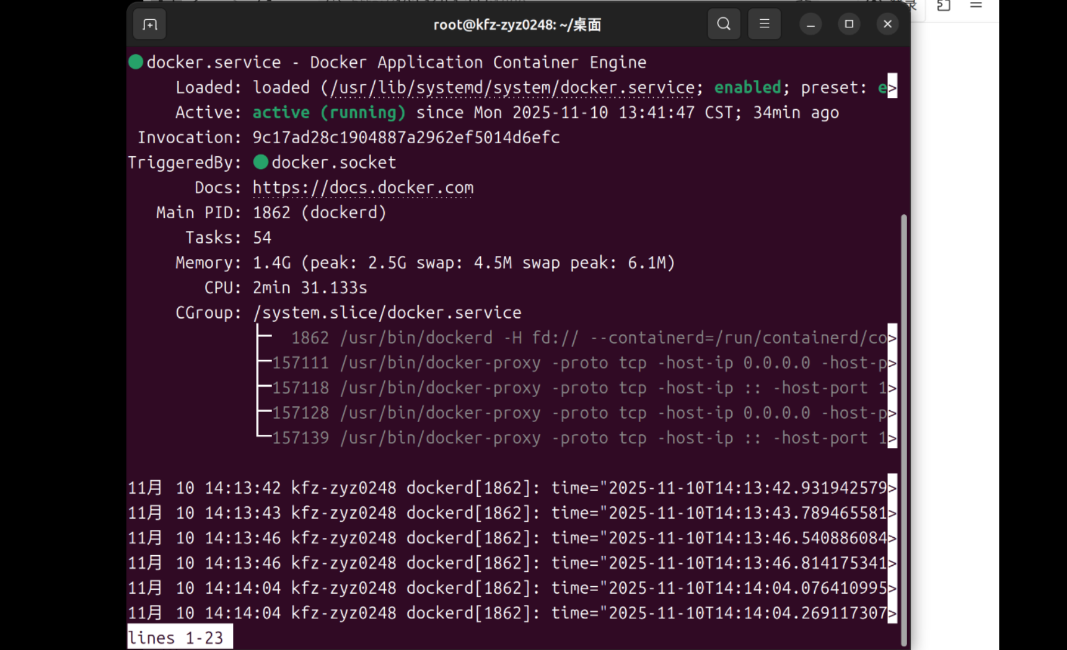
Task: Click the terminal title 'root@kfz-zyz0248: ~/桌面'
Action: [x=517, y=25]
